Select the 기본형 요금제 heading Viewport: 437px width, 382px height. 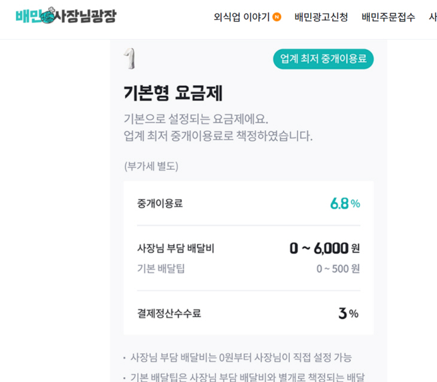tap(173, 94)
